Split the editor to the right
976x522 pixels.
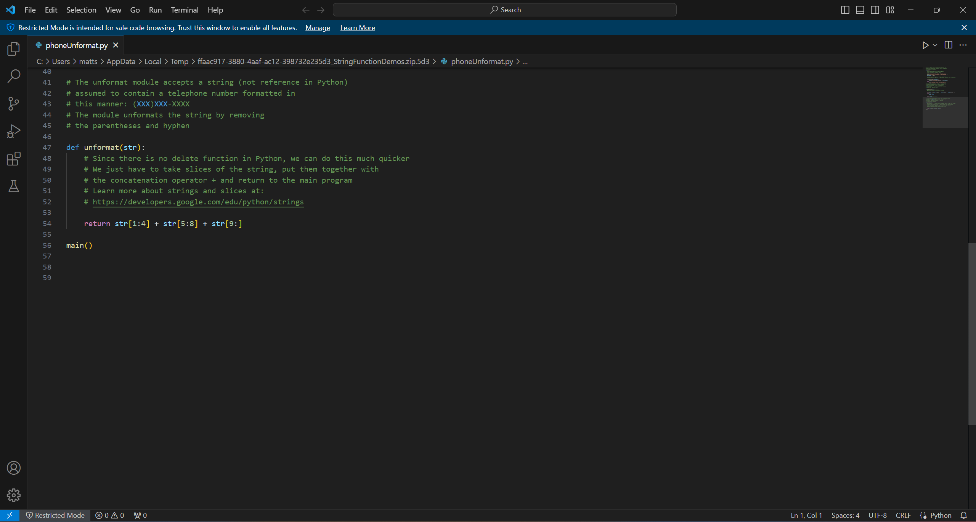pos(949,45)
